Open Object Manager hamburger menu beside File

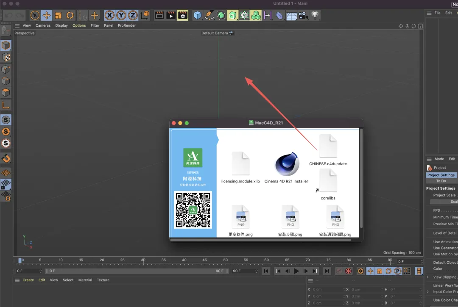pos(429,13)
